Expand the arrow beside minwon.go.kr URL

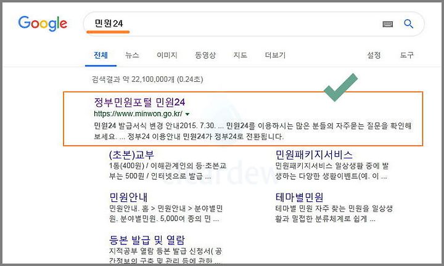point(187,114)
